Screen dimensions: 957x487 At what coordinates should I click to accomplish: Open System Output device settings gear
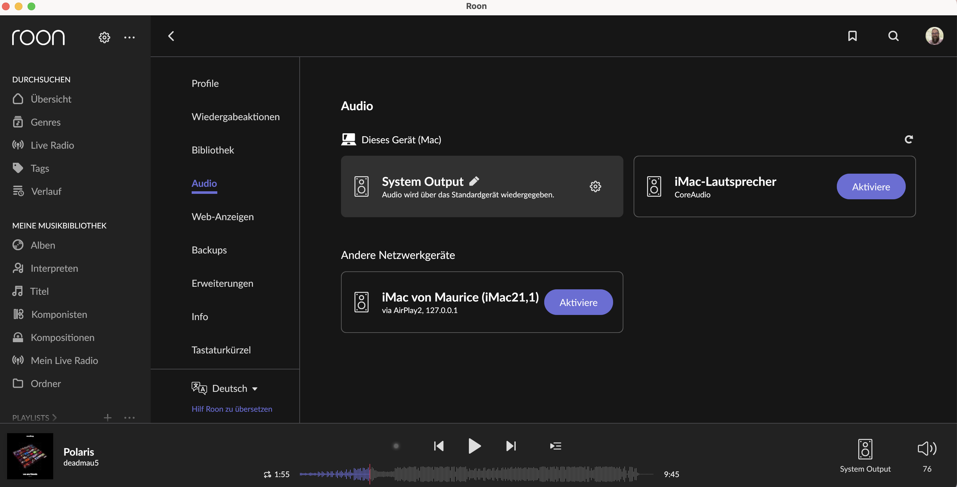(595, 186)
